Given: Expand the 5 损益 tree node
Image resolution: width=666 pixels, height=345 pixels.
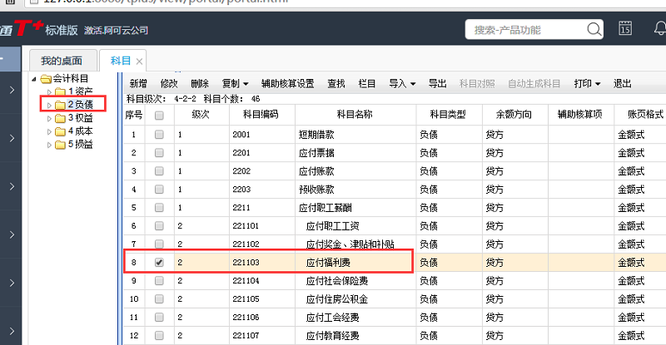Looking at the screenshot, I should [49, 145].
